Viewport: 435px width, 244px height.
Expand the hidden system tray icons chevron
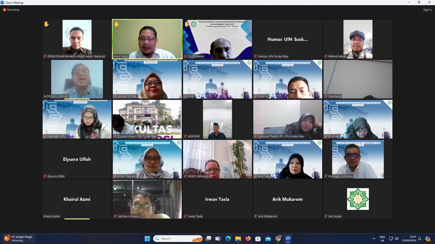pos(374,239)
